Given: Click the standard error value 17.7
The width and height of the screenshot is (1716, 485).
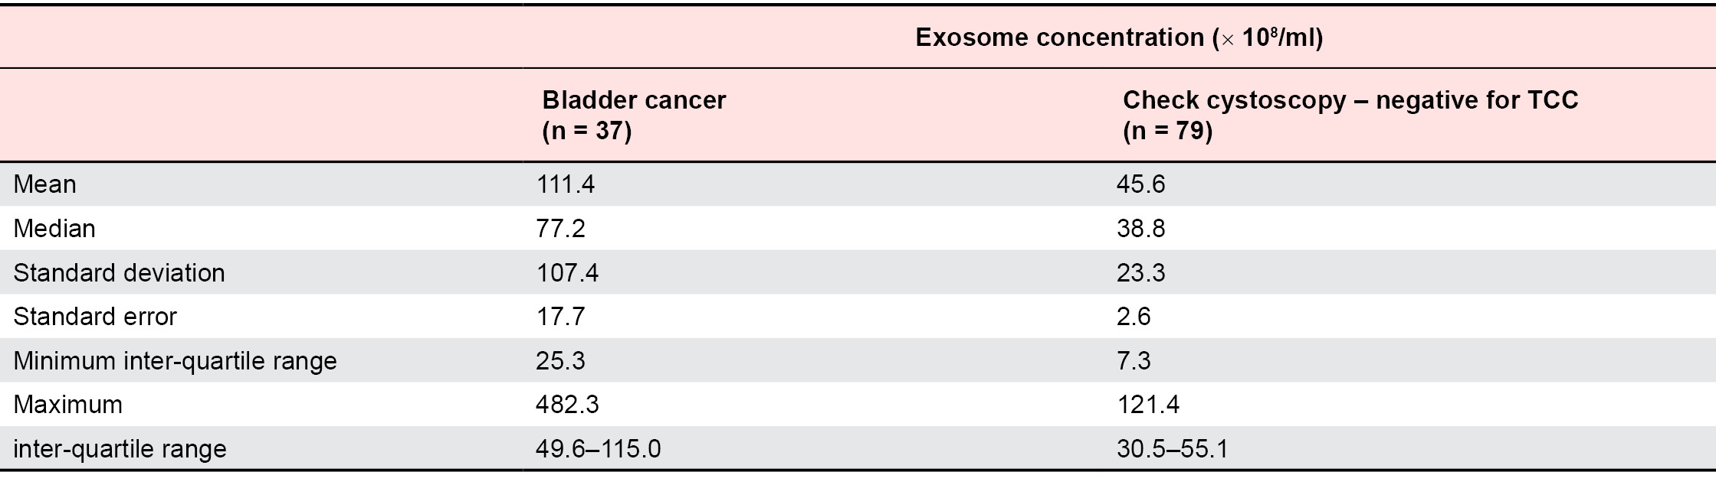Looking at the screenshot, I should click(x=560, y=317).
